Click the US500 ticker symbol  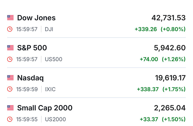(53, 59)
